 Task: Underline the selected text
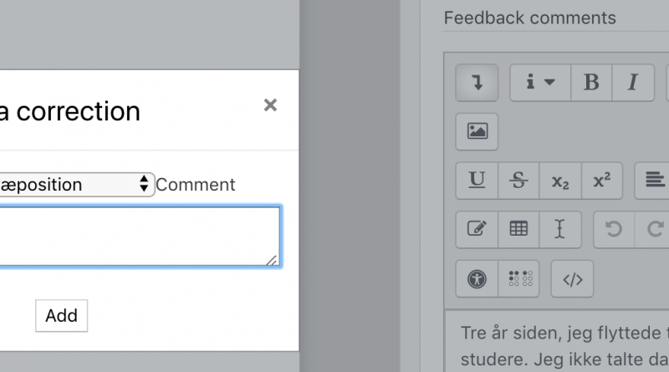pos(477,181)
